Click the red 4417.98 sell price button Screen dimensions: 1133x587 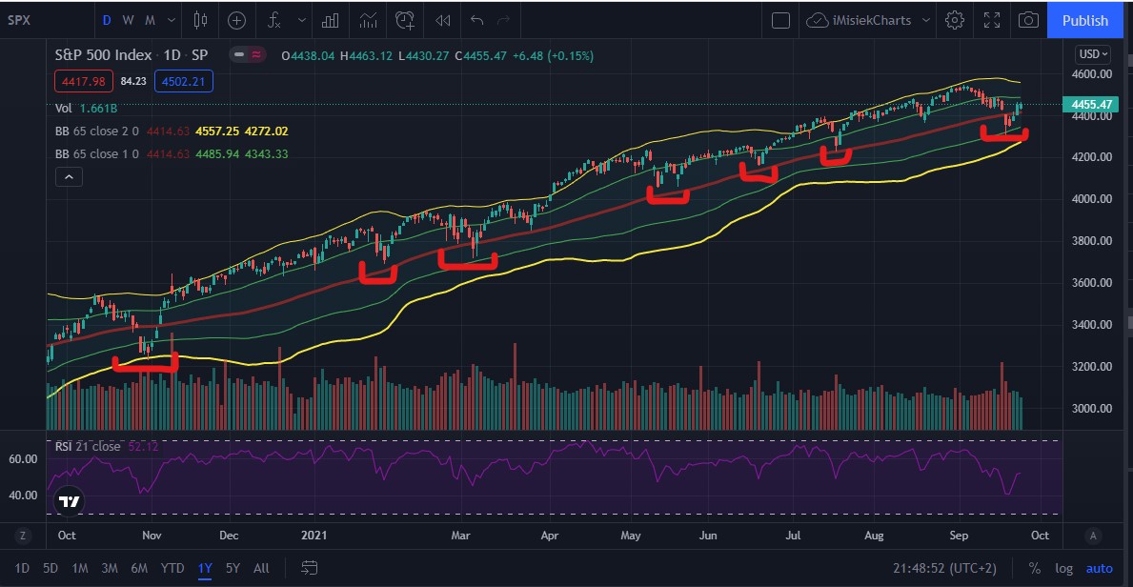(85, 81)
